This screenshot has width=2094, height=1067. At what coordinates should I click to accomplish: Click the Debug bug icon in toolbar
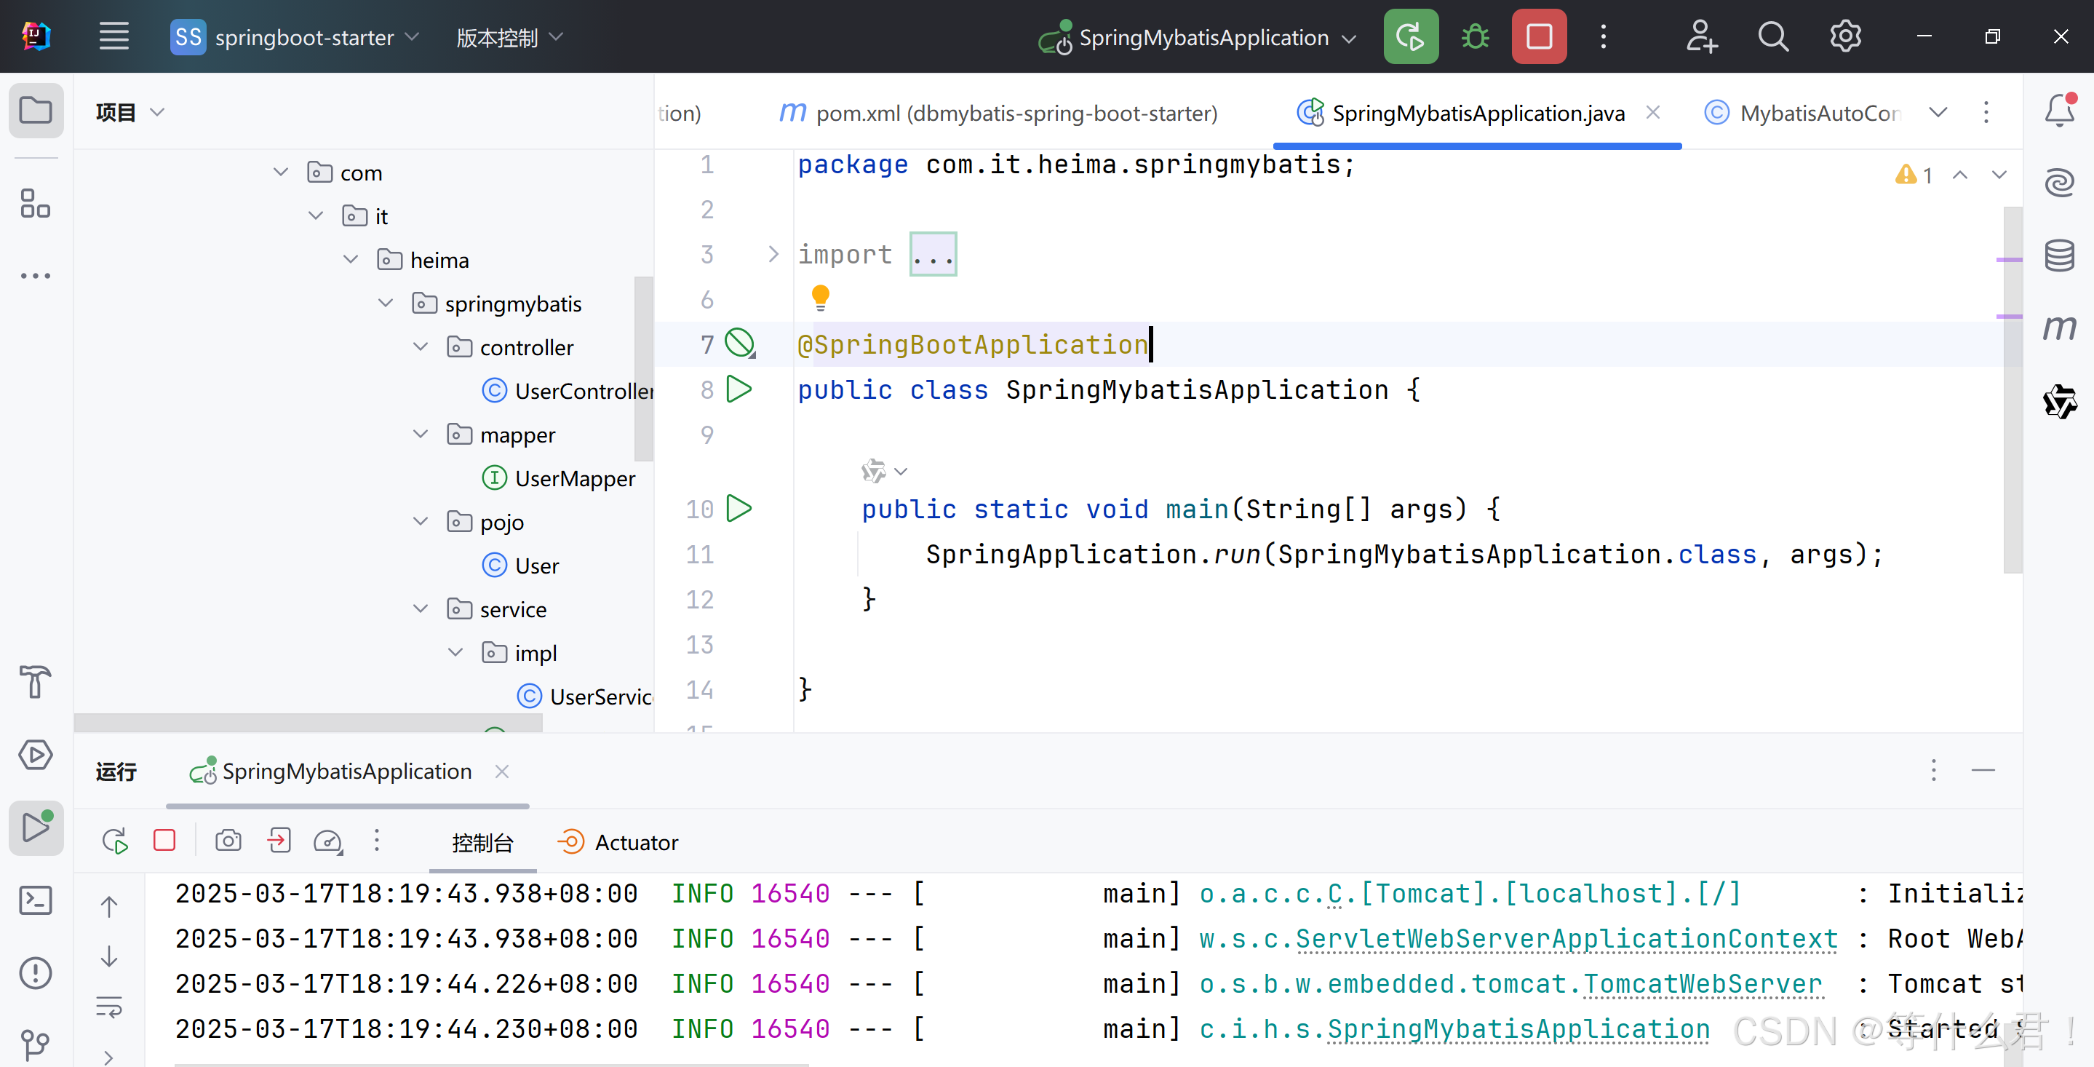[x=1475, y=36]
